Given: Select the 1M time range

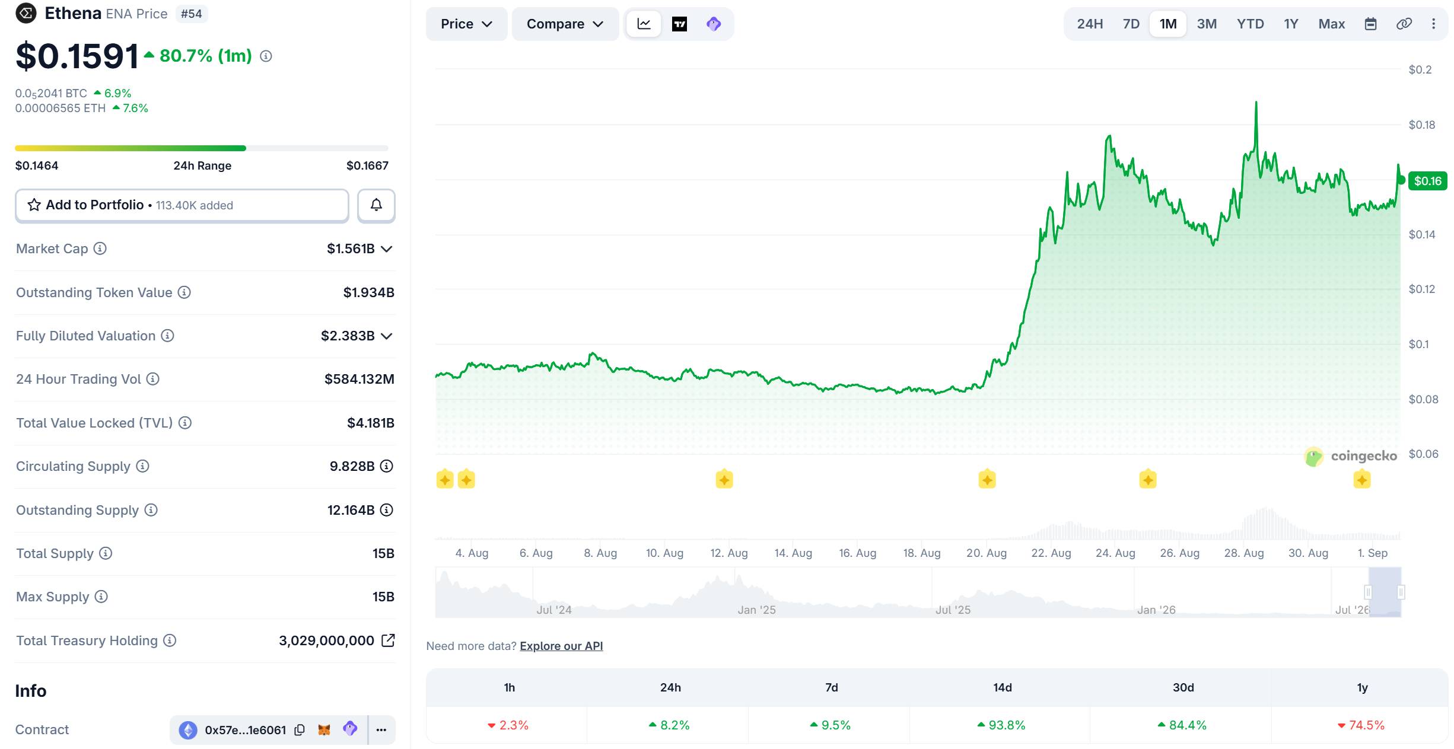Looking at the screenshot, I should (1168, 24).
